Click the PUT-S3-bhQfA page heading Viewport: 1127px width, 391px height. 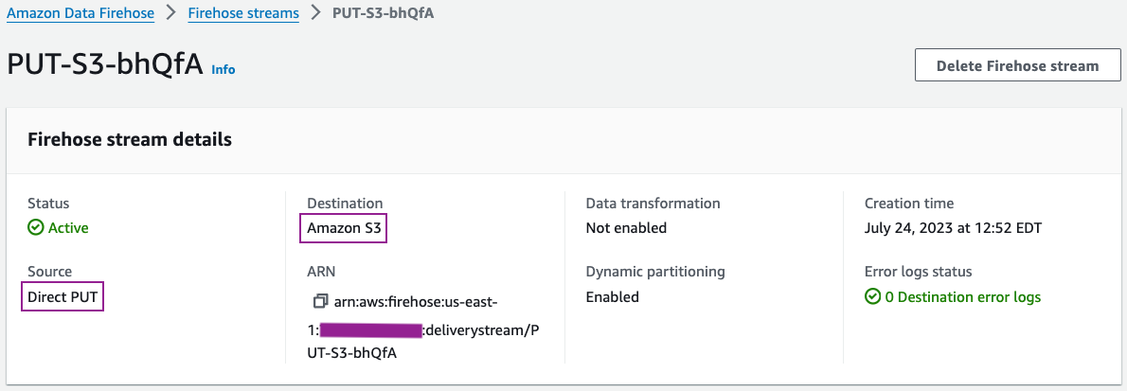tap(105, 65)
